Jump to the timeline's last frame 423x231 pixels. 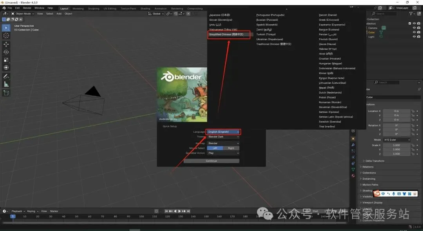pyautogui.click(x=188, y=211)
